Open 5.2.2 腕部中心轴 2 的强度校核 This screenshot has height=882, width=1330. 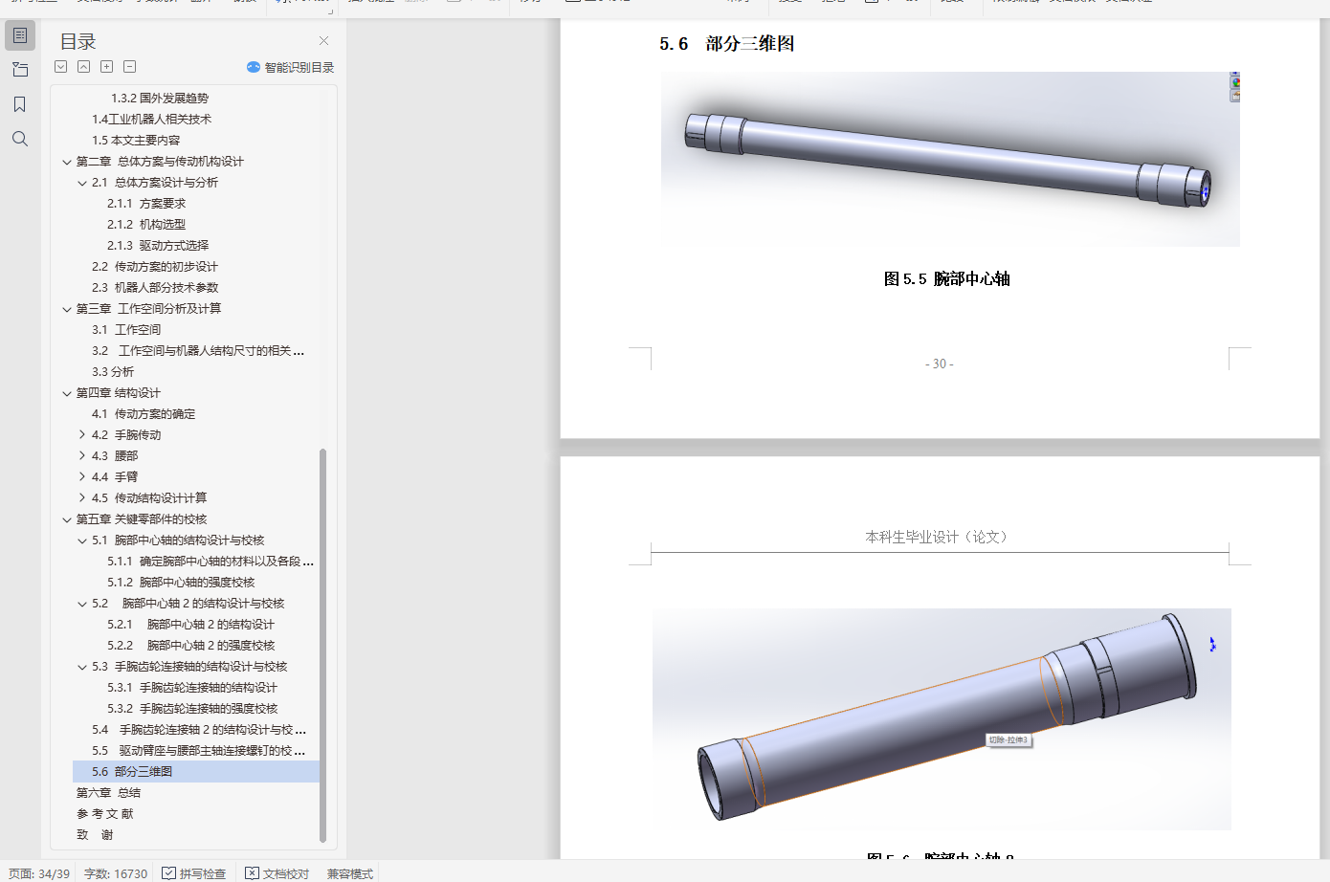point(190,646)
